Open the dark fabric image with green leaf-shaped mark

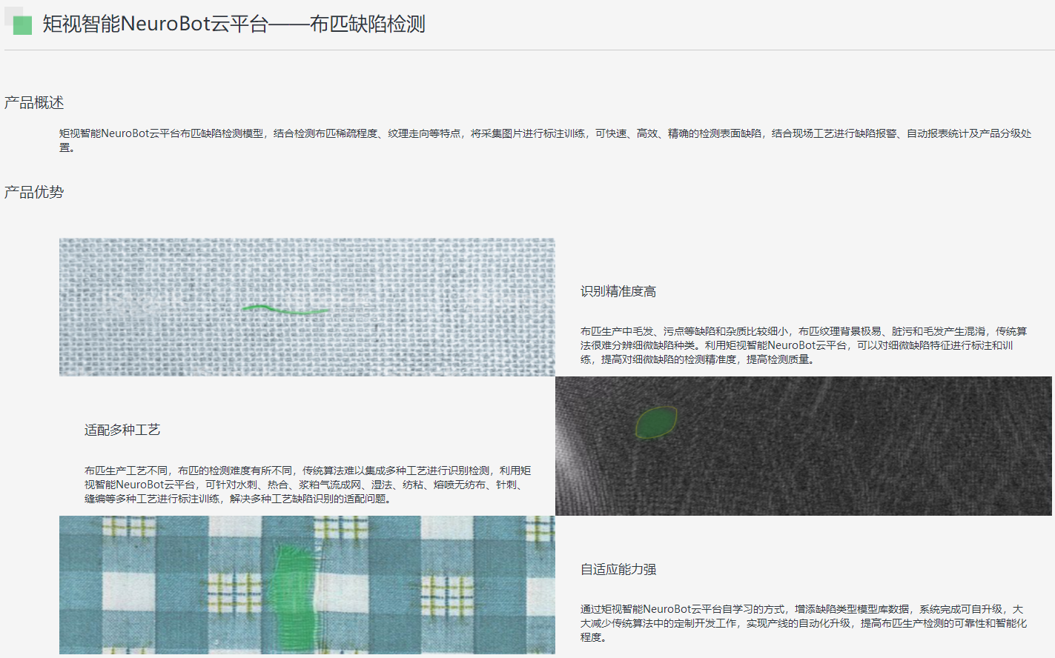[x=803, y=446]
